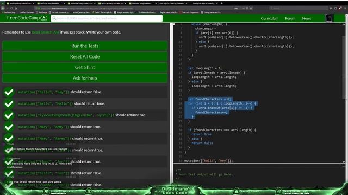Image resolution: width=348 pixels, height=195 pixels.
Task: Open the Curriculum menu item
Action: click(x=270, y=18)
